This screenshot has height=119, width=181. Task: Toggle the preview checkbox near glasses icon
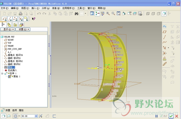(161, 116)
